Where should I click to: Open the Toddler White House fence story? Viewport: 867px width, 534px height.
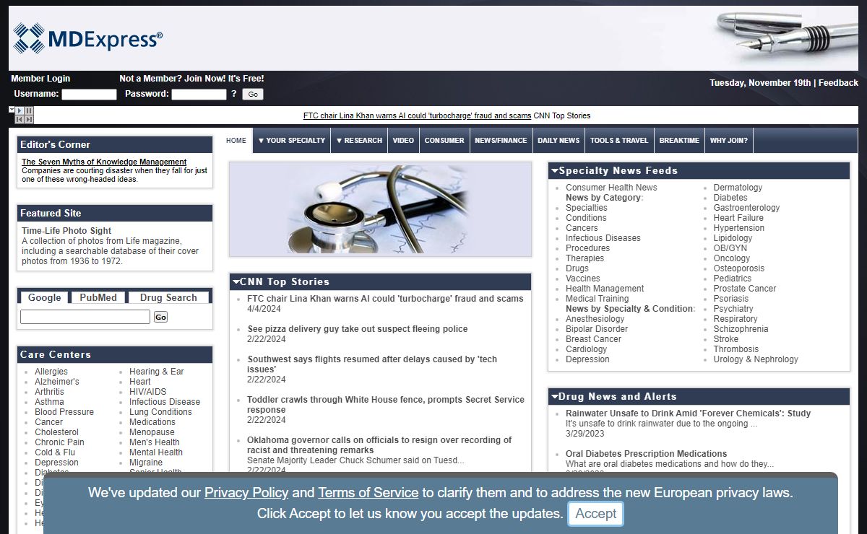386,405
